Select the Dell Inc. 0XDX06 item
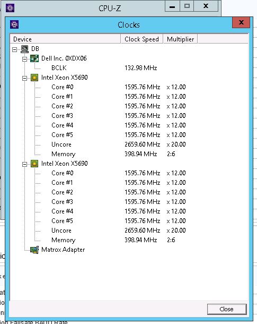Viewport: 257px width, 324px height. point(64,58)
